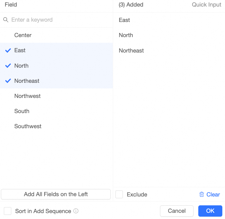The width and height of the screenshot is (225, 219).
Task: Click the blue checkmark next to Northeast
Action: point(8,81)
